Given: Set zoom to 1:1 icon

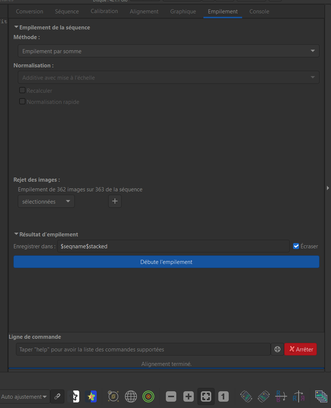Looking at the screenshot, I should [x=223, y=397].
